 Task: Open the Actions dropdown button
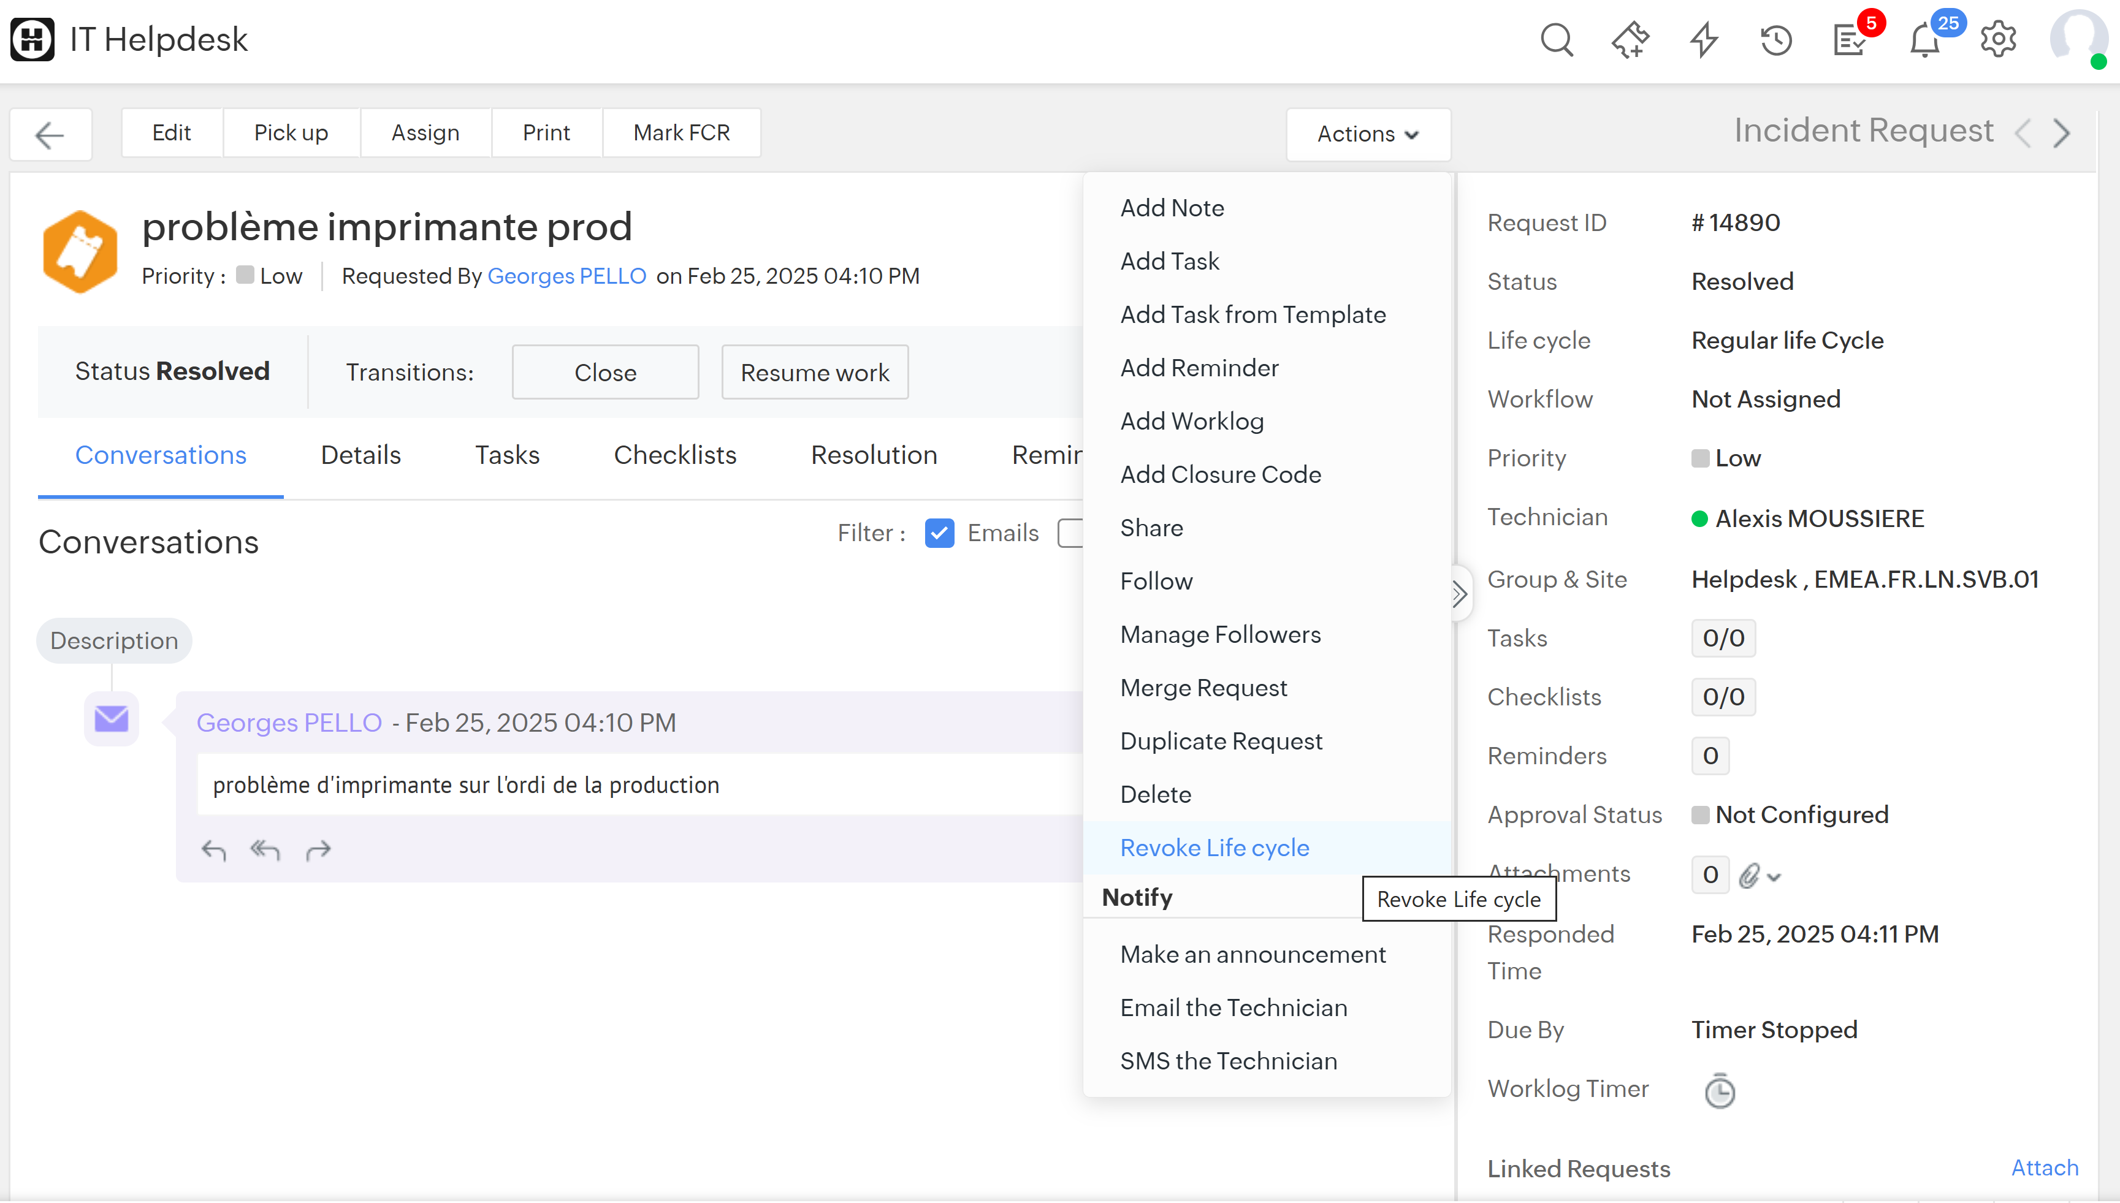click(x=1368, y=134)
